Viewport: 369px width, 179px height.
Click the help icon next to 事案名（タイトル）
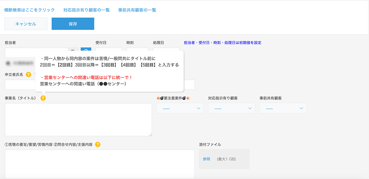[43, 98]
